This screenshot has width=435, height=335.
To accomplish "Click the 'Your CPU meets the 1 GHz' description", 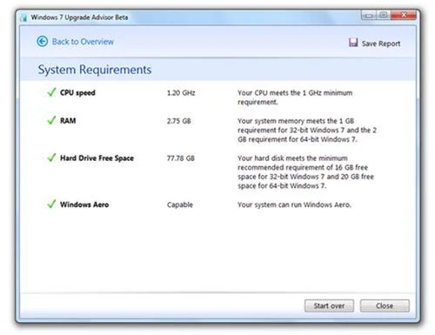I will 295,97.
